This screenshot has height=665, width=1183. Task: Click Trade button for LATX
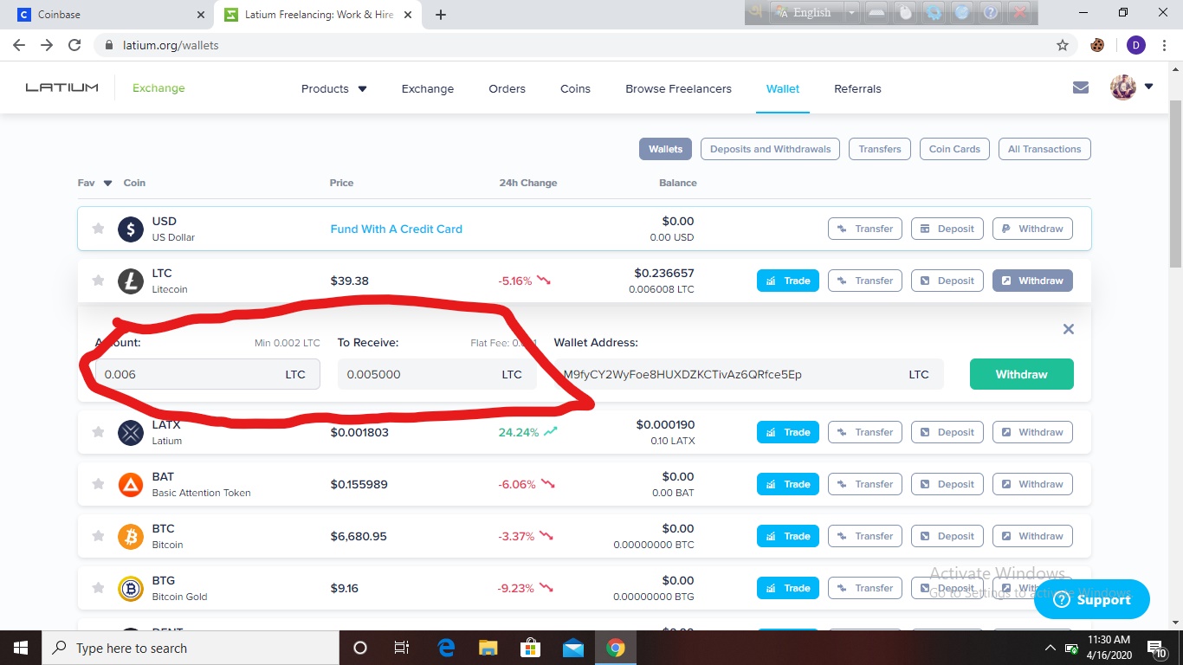click(788, 432)
